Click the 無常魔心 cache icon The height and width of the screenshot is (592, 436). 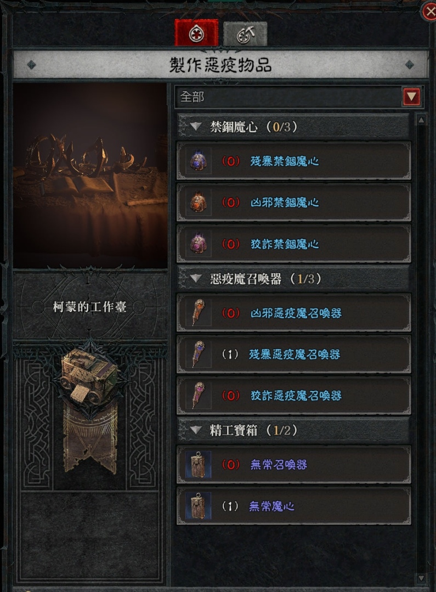click(x=199, y=506)
